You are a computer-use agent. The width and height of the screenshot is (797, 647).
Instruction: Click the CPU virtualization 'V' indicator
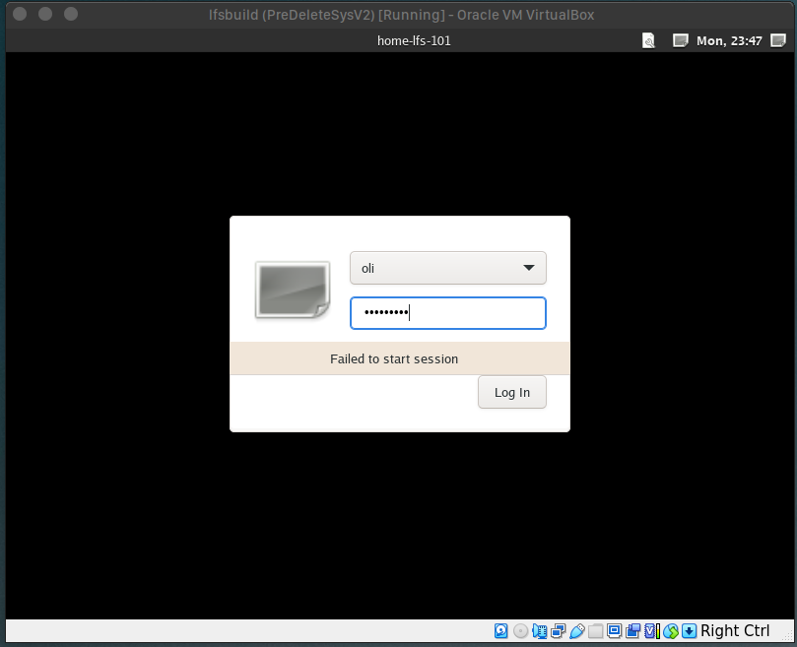coord(651,631)
